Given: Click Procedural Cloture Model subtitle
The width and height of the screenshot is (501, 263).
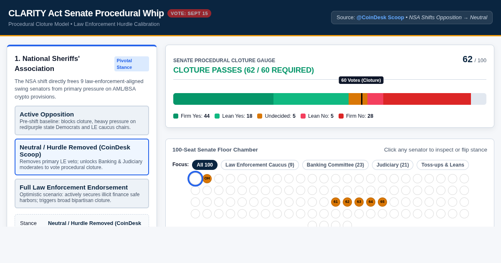Looking at the screenshot, I should pyautogui.click(x=84, y=24).
